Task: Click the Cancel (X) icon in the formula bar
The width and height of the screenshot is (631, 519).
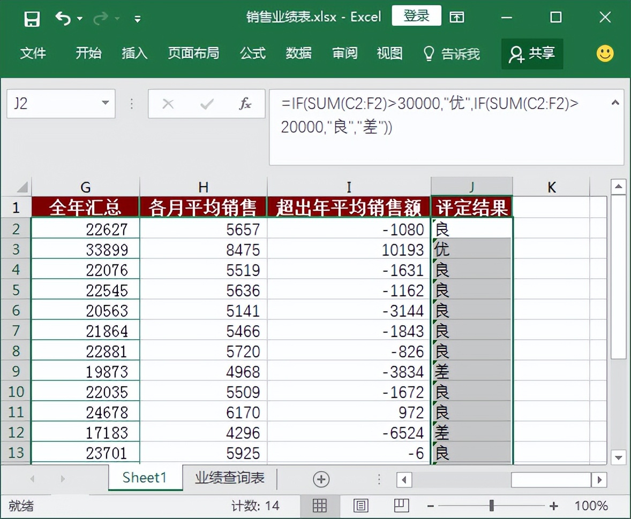Action: (x=168, y=104)
